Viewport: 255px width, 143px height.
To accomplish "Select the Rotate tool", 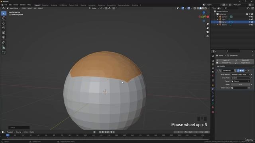I will pyautogui.click(x=4, y=28).
